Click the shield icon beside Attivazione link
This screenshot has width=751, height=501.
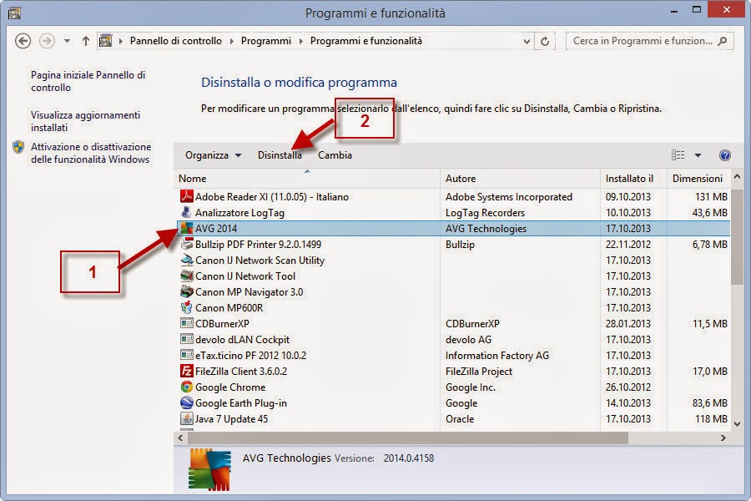[x=18, y=147]
